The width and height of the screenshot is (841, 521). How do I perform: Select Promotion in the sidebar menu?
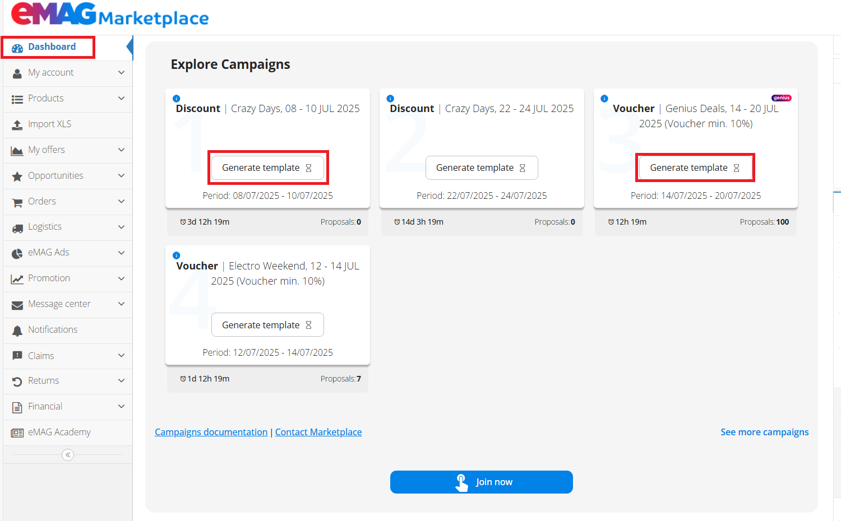68,278
